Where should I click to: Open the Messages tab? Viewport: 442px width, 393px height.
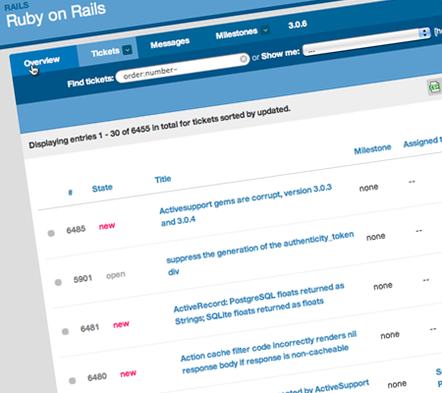[170, 43]
